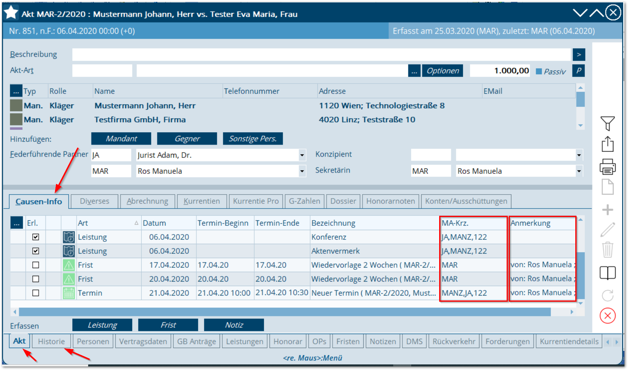
Task: Click the 1.000,00 amount field
Action: [500, 71]
